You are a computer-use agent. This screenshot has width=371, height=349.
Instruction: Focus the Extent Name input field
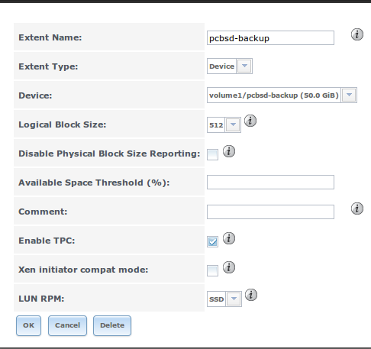click(270, 38)
